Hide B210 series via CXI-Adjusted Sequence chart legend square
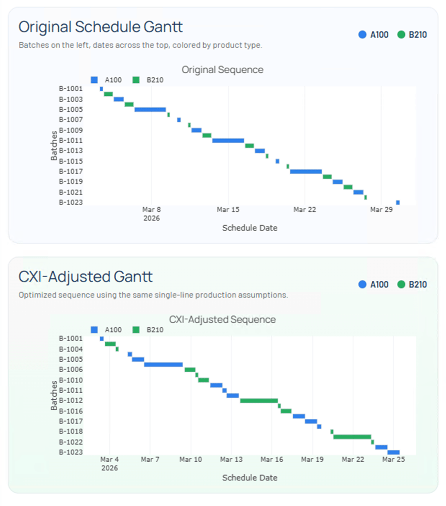The height and width of the screenshot is (506, 446). (136, 330)
